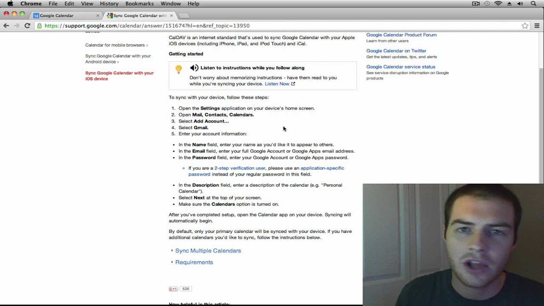This screenshot has width=544, height=306.
Task: Click the green secure lock icon in address bar
Action: (x=40, y=25)
